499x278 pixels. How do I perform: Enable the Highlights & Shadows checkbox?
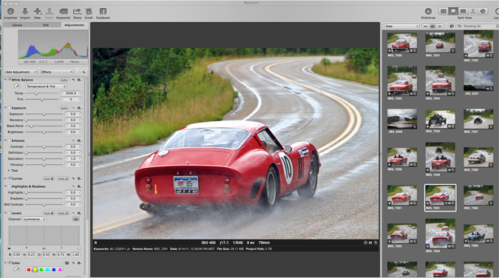click(9, 186)
